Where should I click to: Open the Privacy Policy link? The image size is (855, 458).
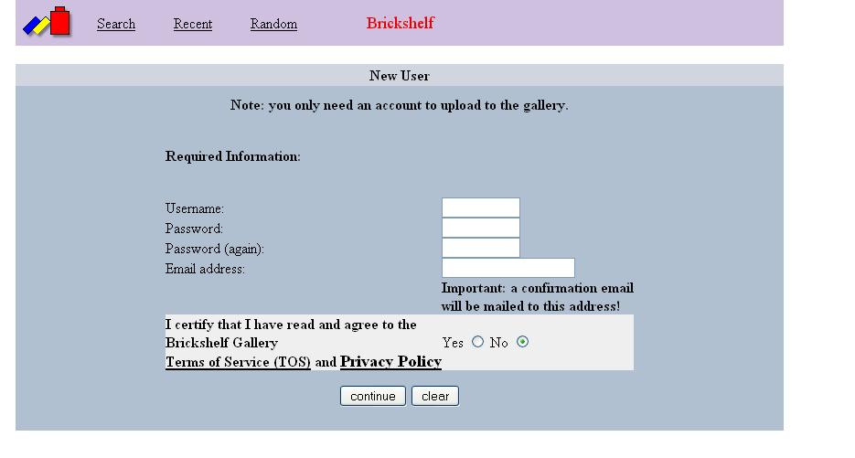[390, 361]
